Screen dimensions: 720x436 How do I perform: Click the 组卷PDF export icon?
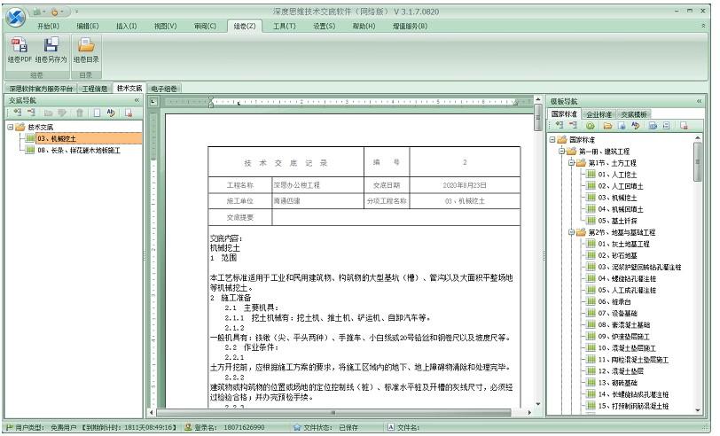(20, 45)
